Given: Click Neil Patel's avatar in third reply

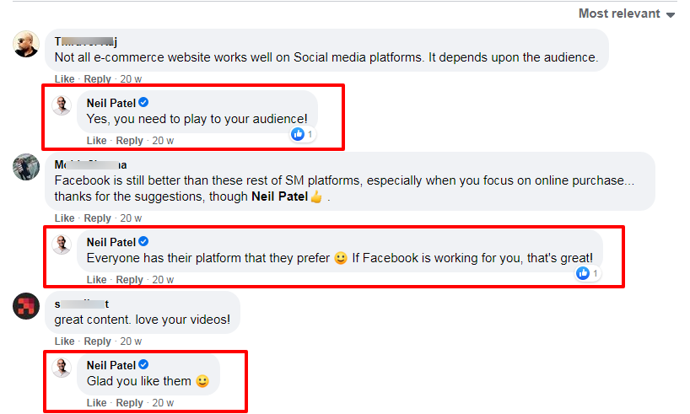Looking at the screenshot, I should click(62, 368).
